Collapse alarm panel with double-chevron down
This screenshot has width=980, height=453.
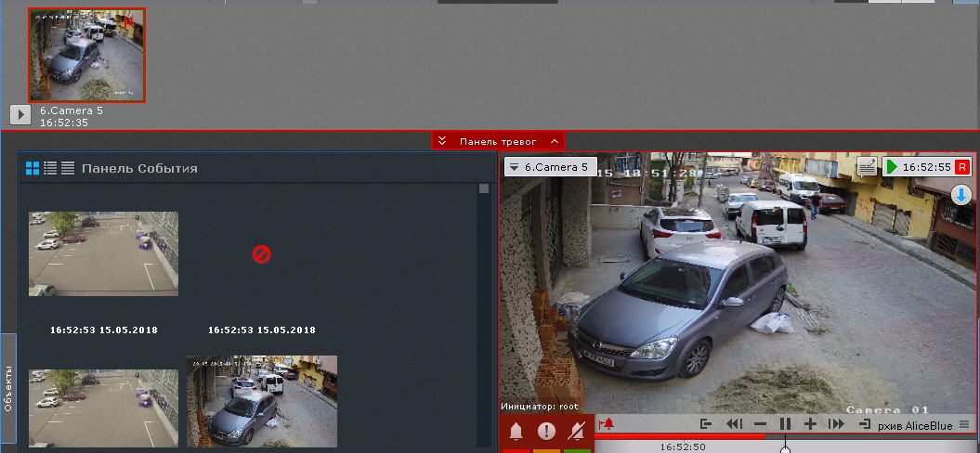[442, 141]
